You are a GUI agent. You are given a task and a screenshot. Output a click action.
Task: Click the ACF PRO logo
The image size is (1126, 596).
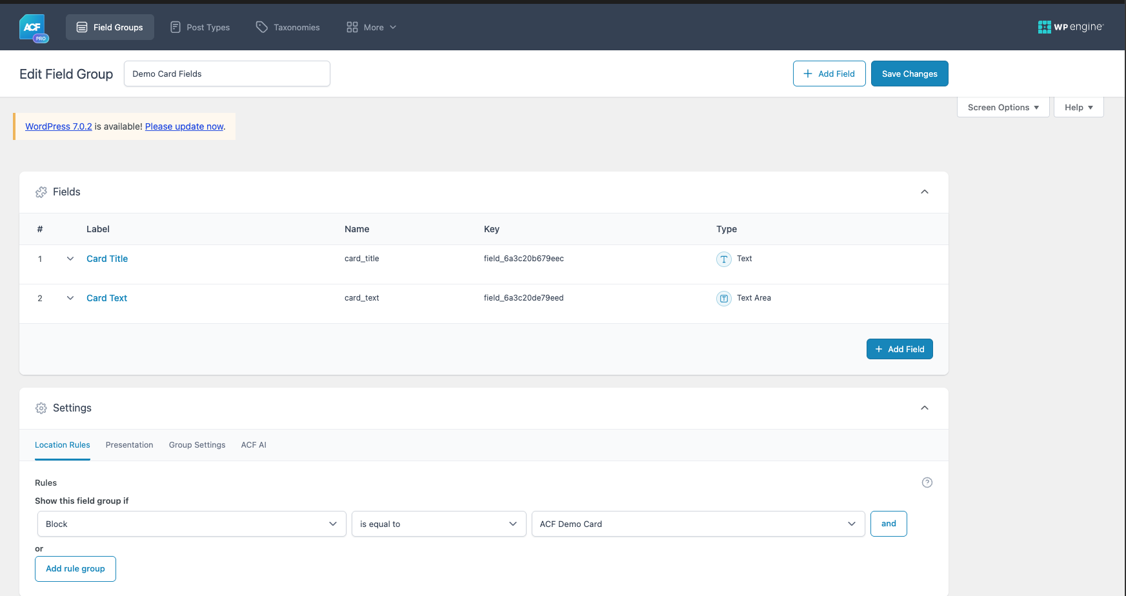pos(34,28)
